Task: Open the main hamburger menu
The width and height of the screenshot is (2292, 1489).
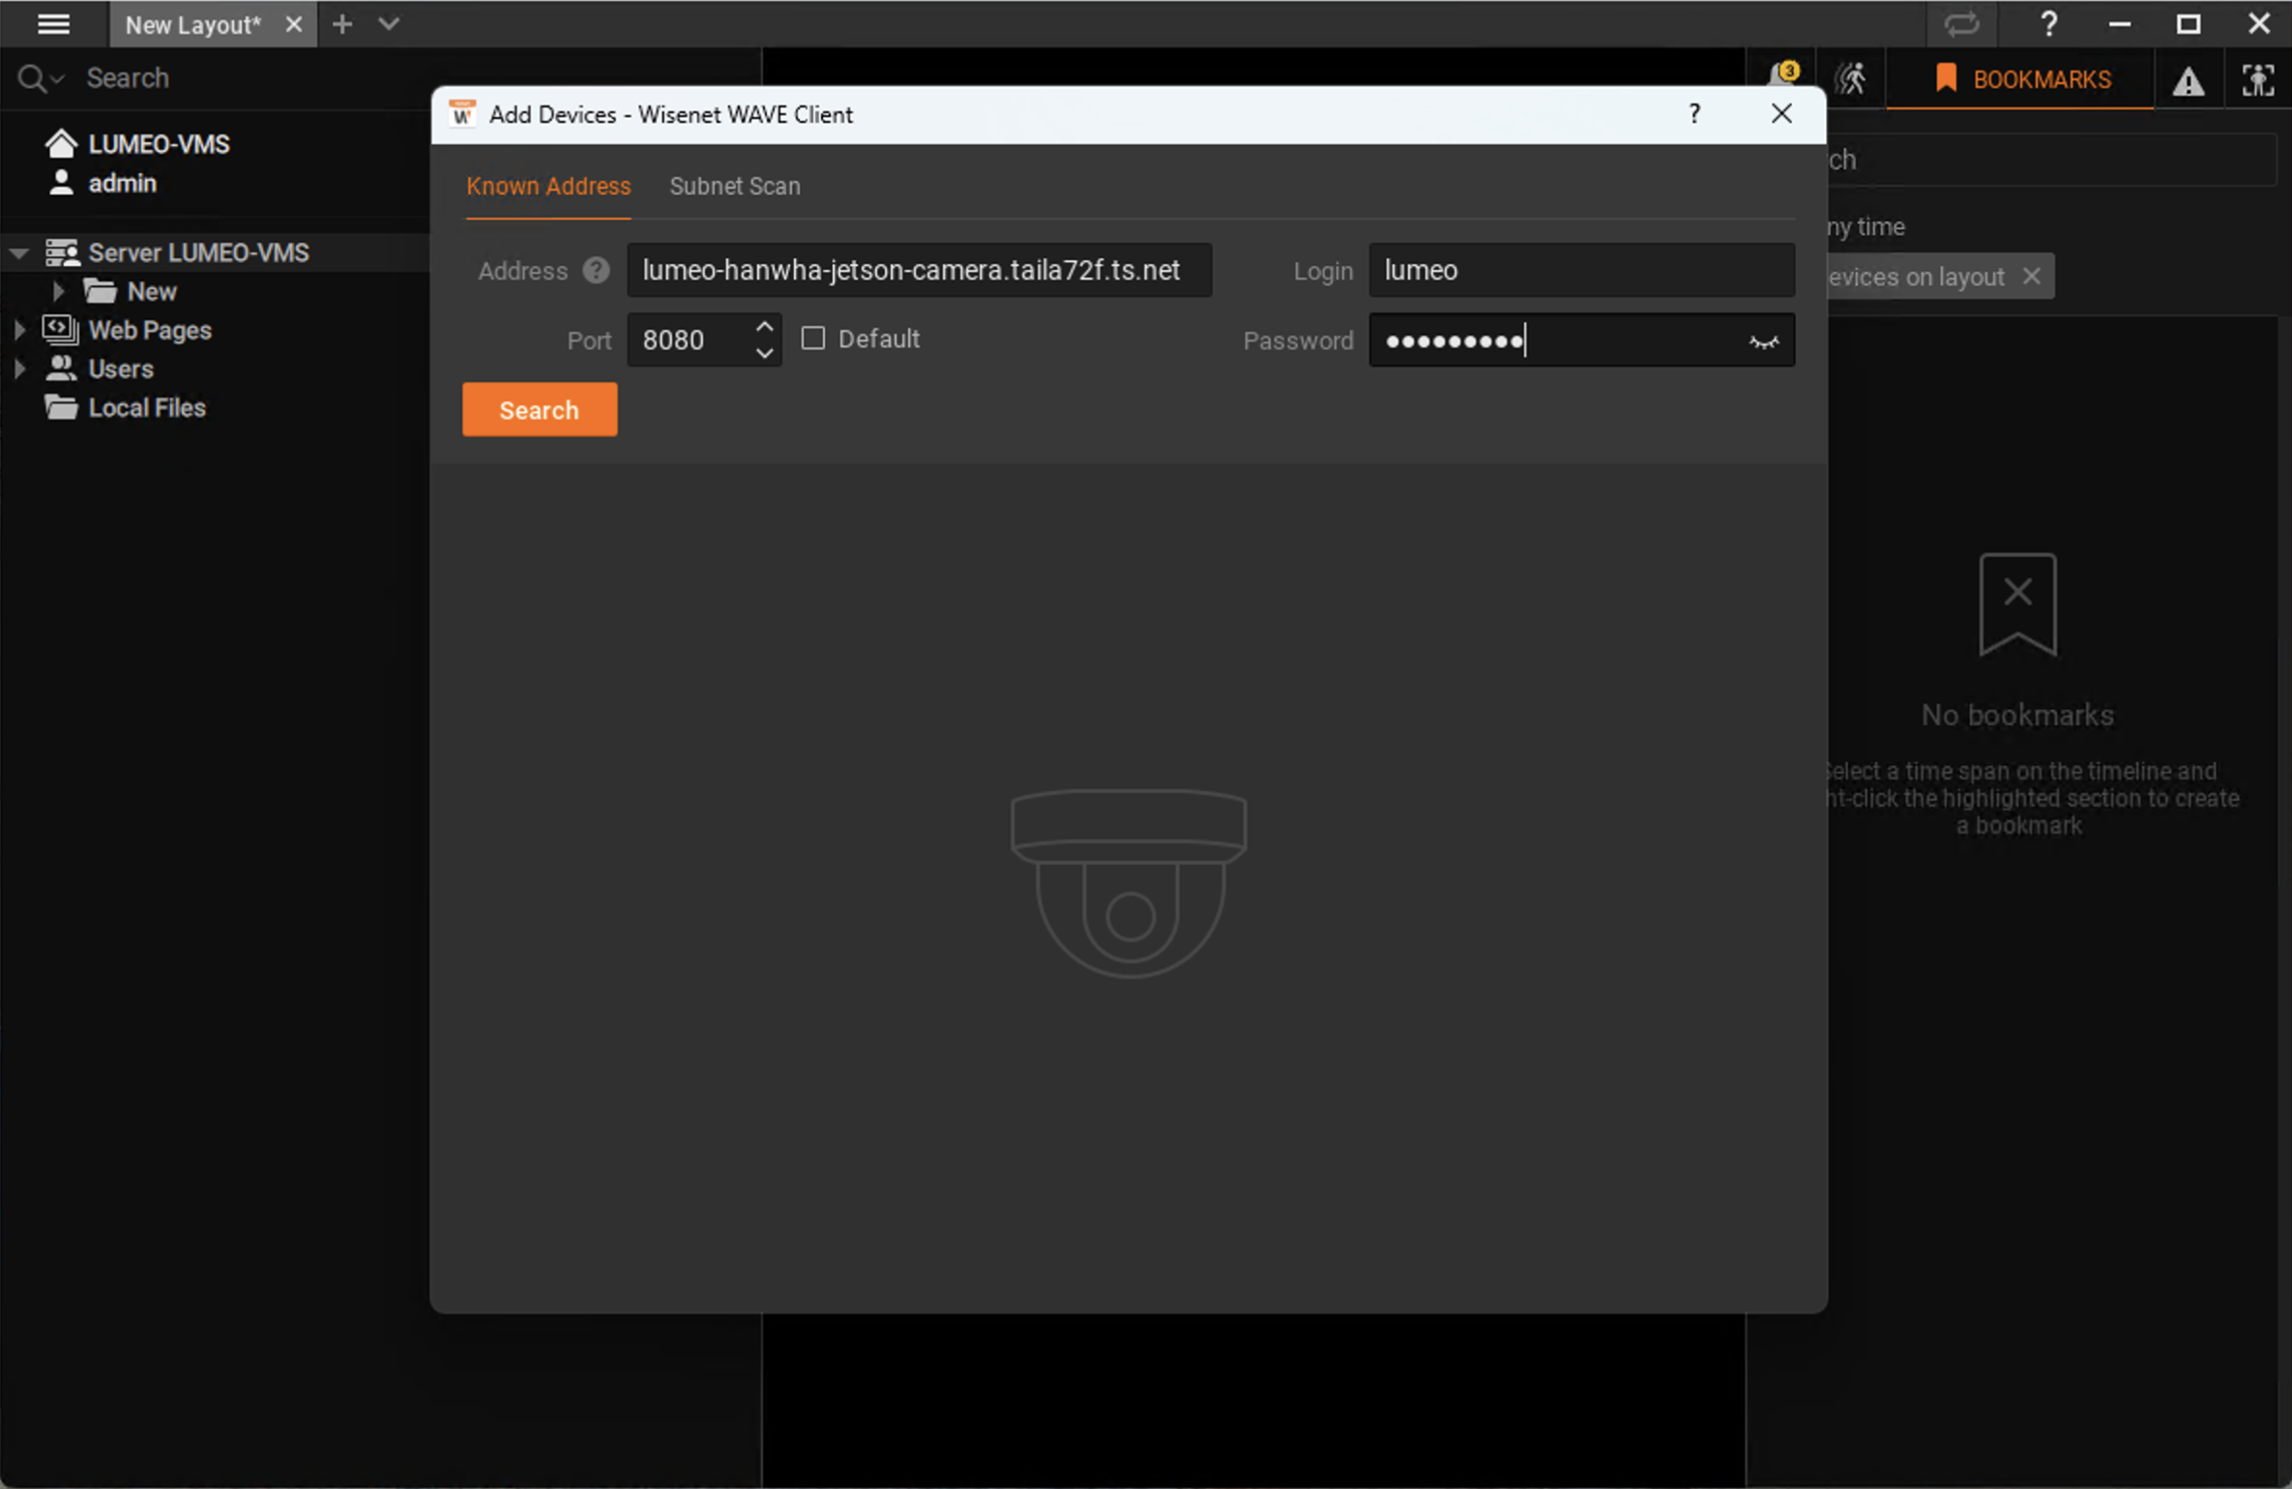Action: pos(53,24)
